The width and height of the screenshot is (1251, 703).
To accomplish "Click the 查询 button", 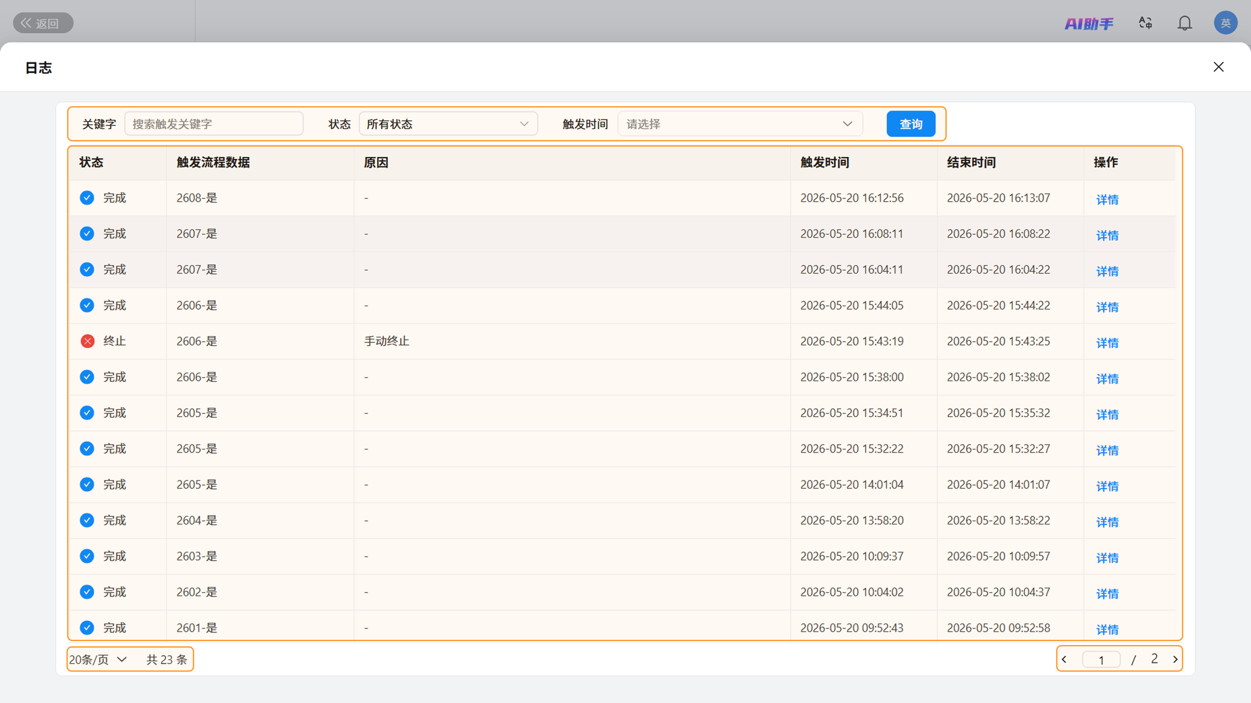I will [x=911, y=124].
